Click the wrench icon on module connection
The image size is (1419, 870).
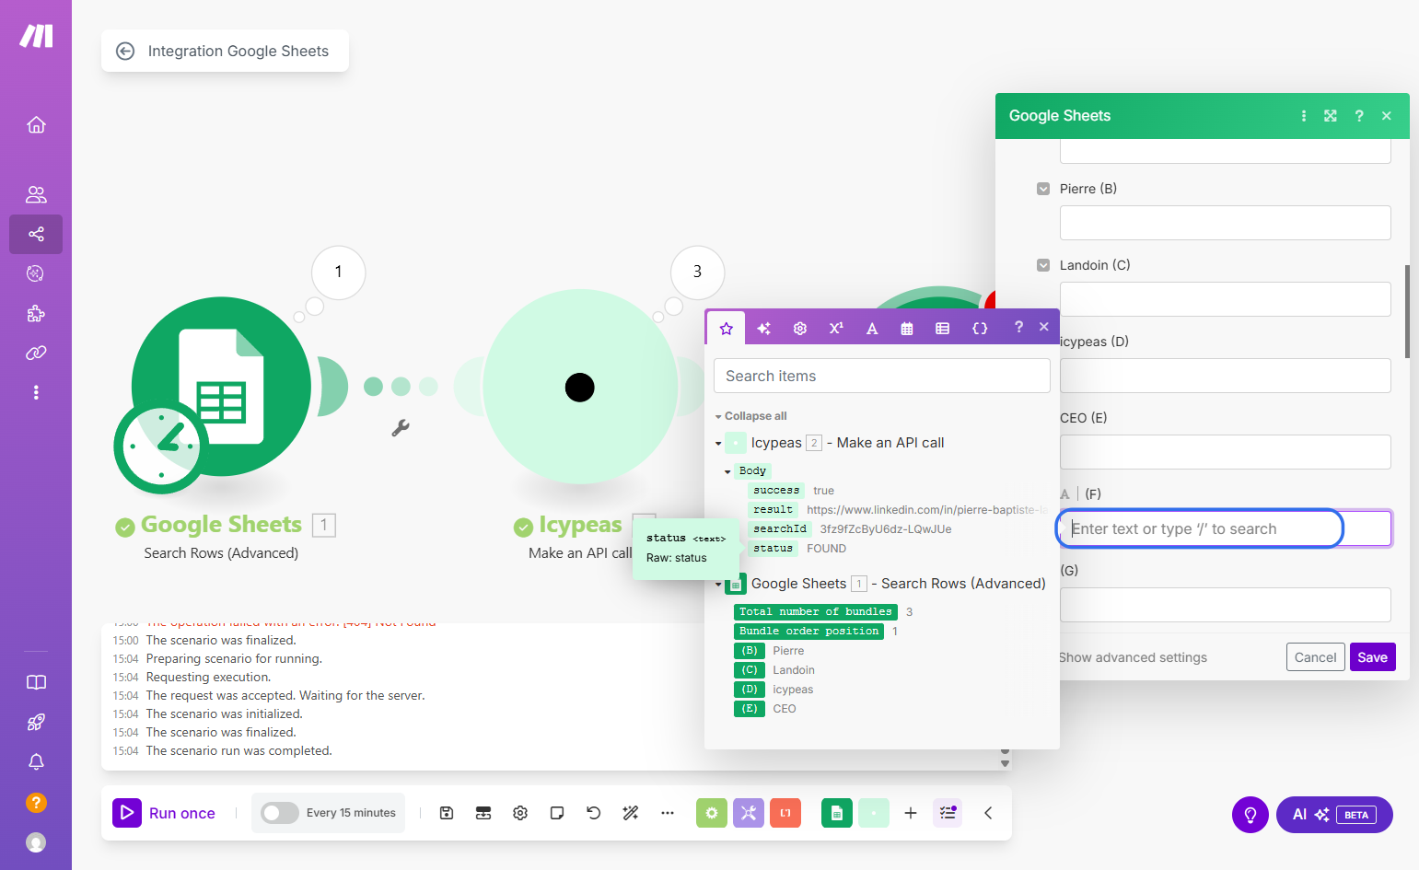point(401,427)
